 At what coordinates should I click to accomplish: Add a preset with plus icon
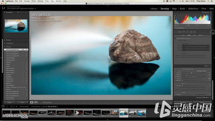tap(27, 40)
